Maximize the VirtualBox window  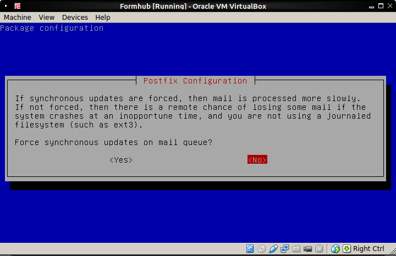click(x=381, y=6)
